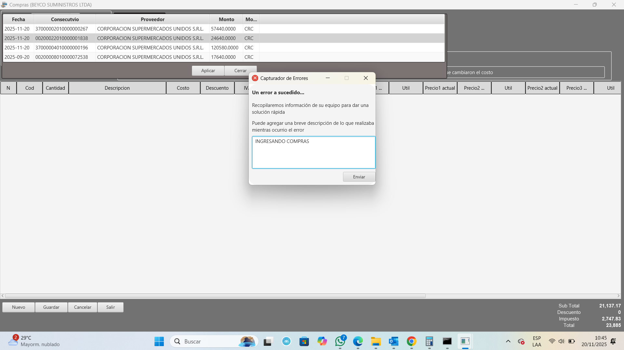Sort by the Proveedor column header
The height and width of the screenshot is (350, 624).
coord(153,19)
